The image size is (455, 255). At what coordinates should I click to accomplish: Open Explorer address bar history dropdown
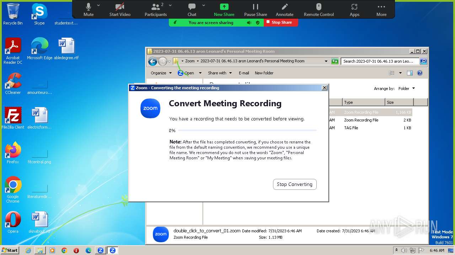326,61
